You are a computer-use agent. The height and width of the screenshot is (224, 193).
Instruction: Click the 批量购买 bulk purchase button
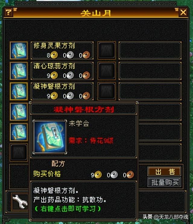pos(164,182)
